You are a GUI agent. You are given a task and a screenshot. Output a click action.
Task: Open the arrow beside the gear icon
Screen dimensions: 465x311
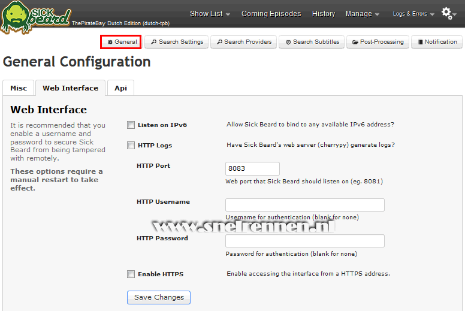coord(455,14)
